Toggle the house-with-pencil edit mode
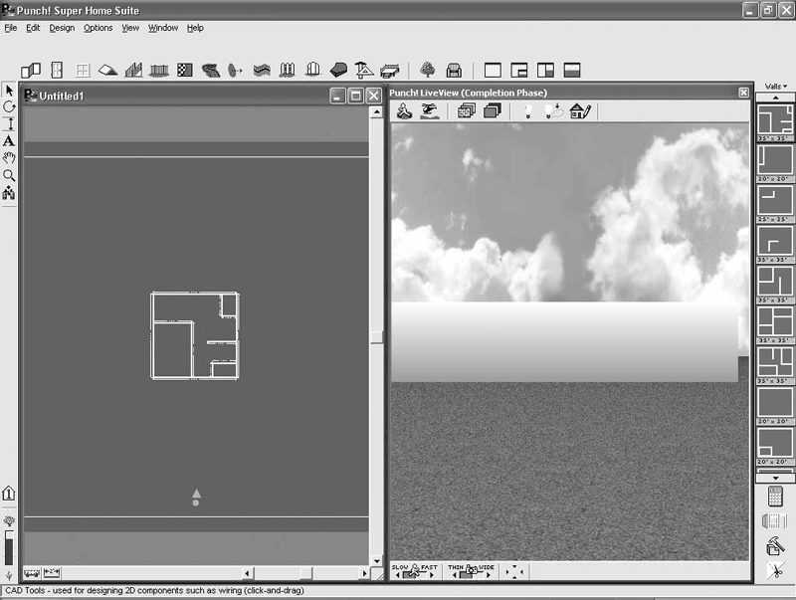 (580, 110)
